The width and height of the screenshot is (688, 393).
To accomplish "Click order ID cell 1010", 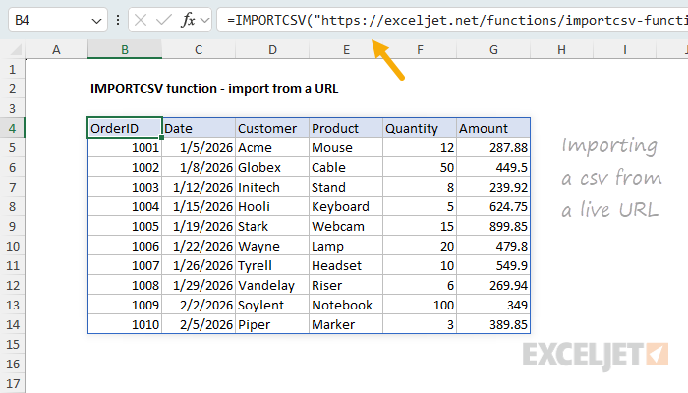I will point(125,324).
